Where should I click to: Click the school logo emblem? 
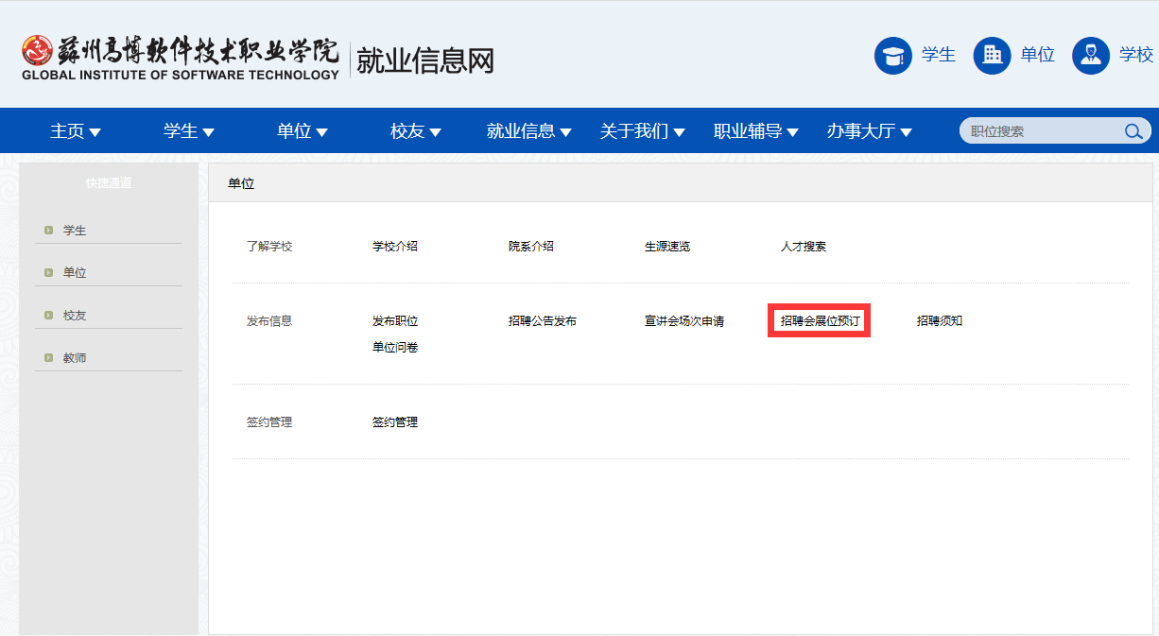(38, 52)
